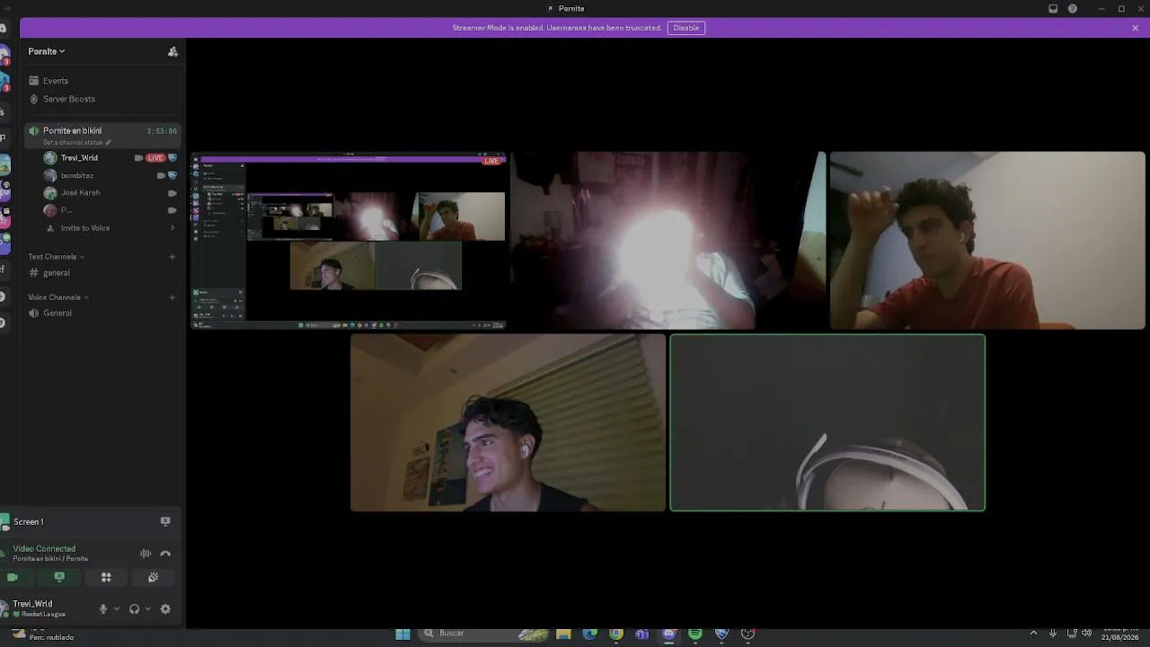
Task: Disconnect from the voice call
Action: click(x=165, y=554)
